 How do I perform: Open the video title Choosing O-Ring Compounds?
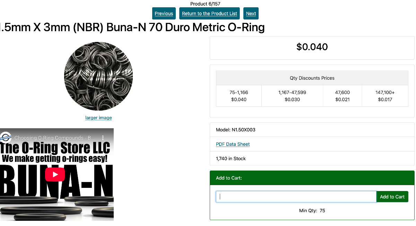click(x=54, y=138)
